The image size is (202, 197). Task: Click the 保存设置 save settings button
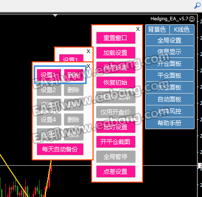click(x=116, y=68)
